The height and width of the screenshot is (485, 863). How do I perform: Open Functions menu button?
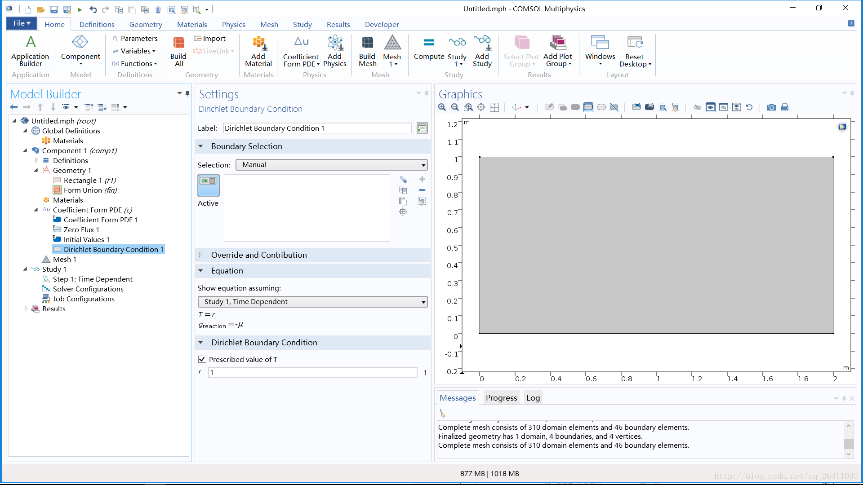click(x=134, y=64)
